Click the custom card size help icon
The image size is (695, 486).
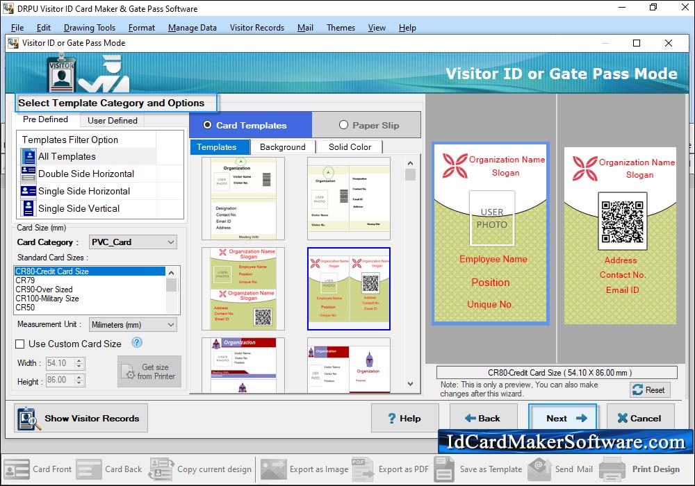pyautogui.click(x=137, y=342)
